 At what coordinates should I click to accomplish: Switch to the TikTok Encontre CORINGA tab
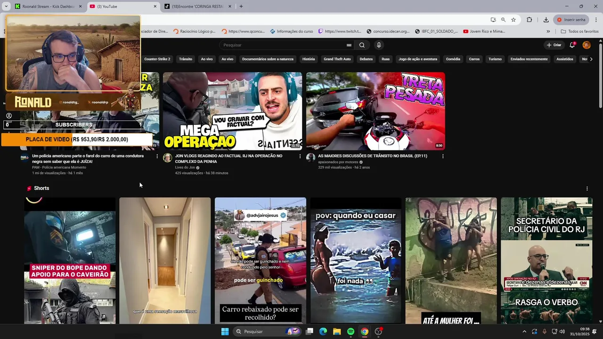198,7
